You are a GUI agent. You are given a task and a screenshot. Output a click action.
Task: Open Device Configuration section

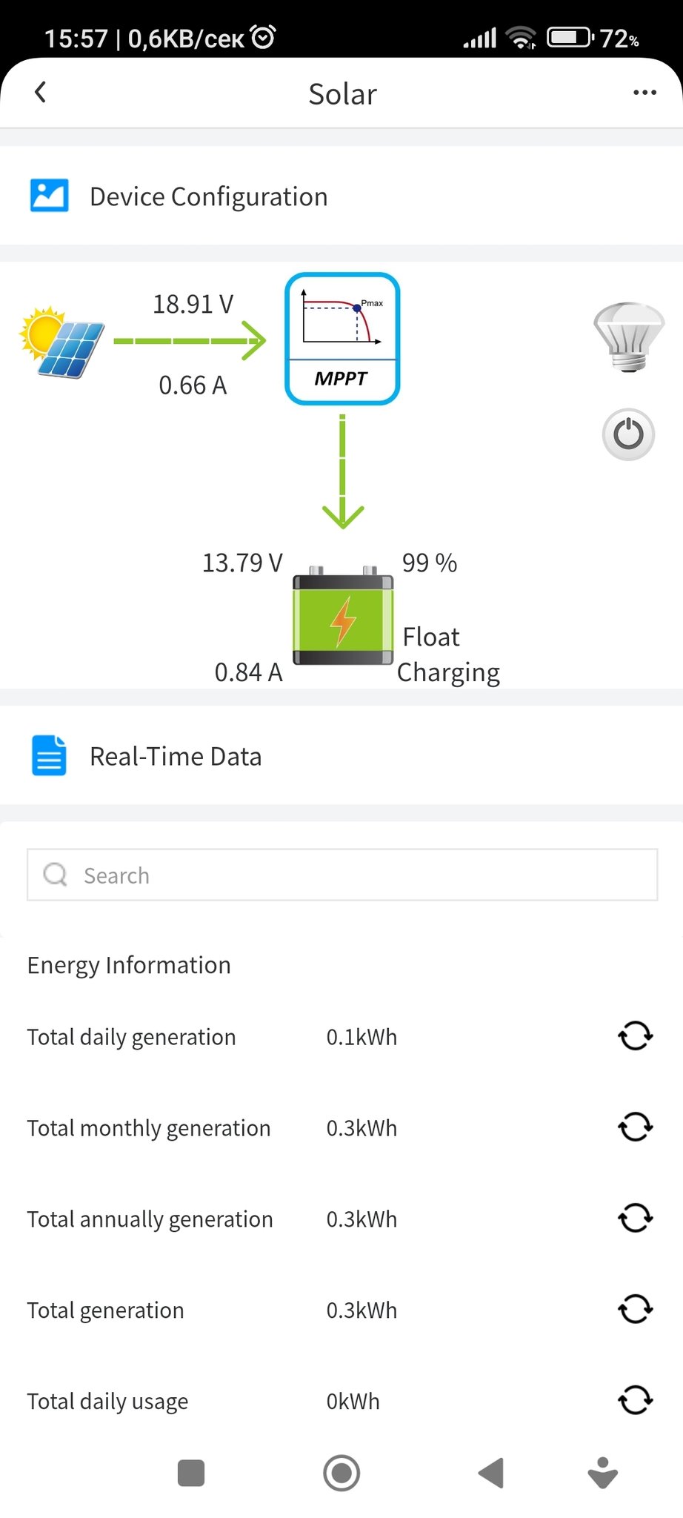208,196
